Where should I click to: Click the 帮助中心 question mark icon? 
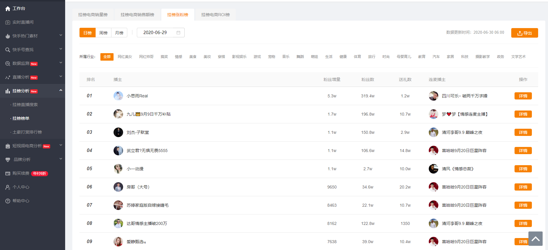8,201
